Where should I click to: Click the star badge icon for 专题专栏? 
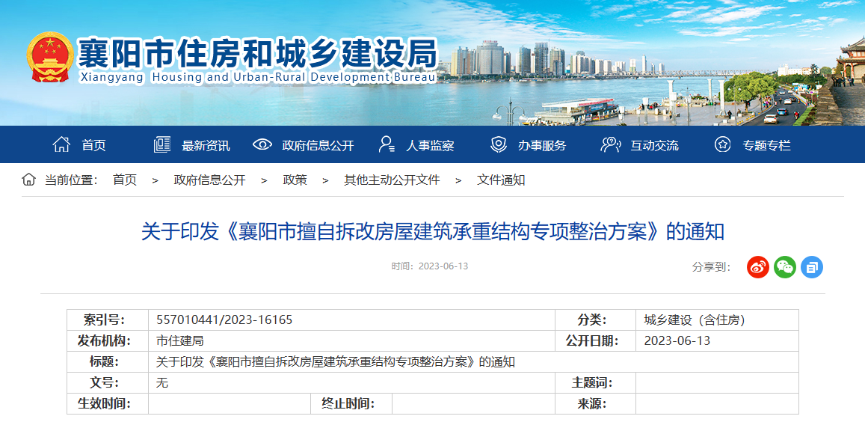(722, 144)
